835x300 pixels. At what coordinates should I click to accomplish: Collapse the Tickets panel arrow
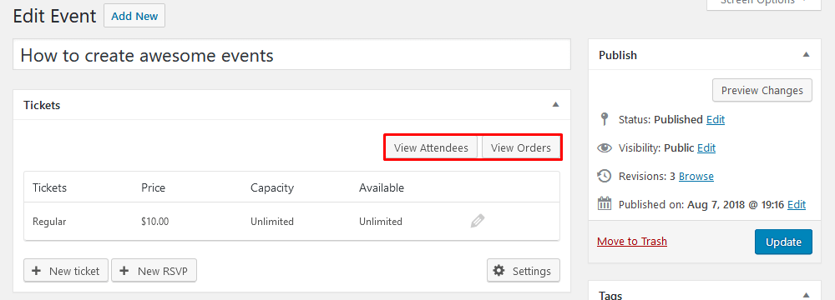555,105
